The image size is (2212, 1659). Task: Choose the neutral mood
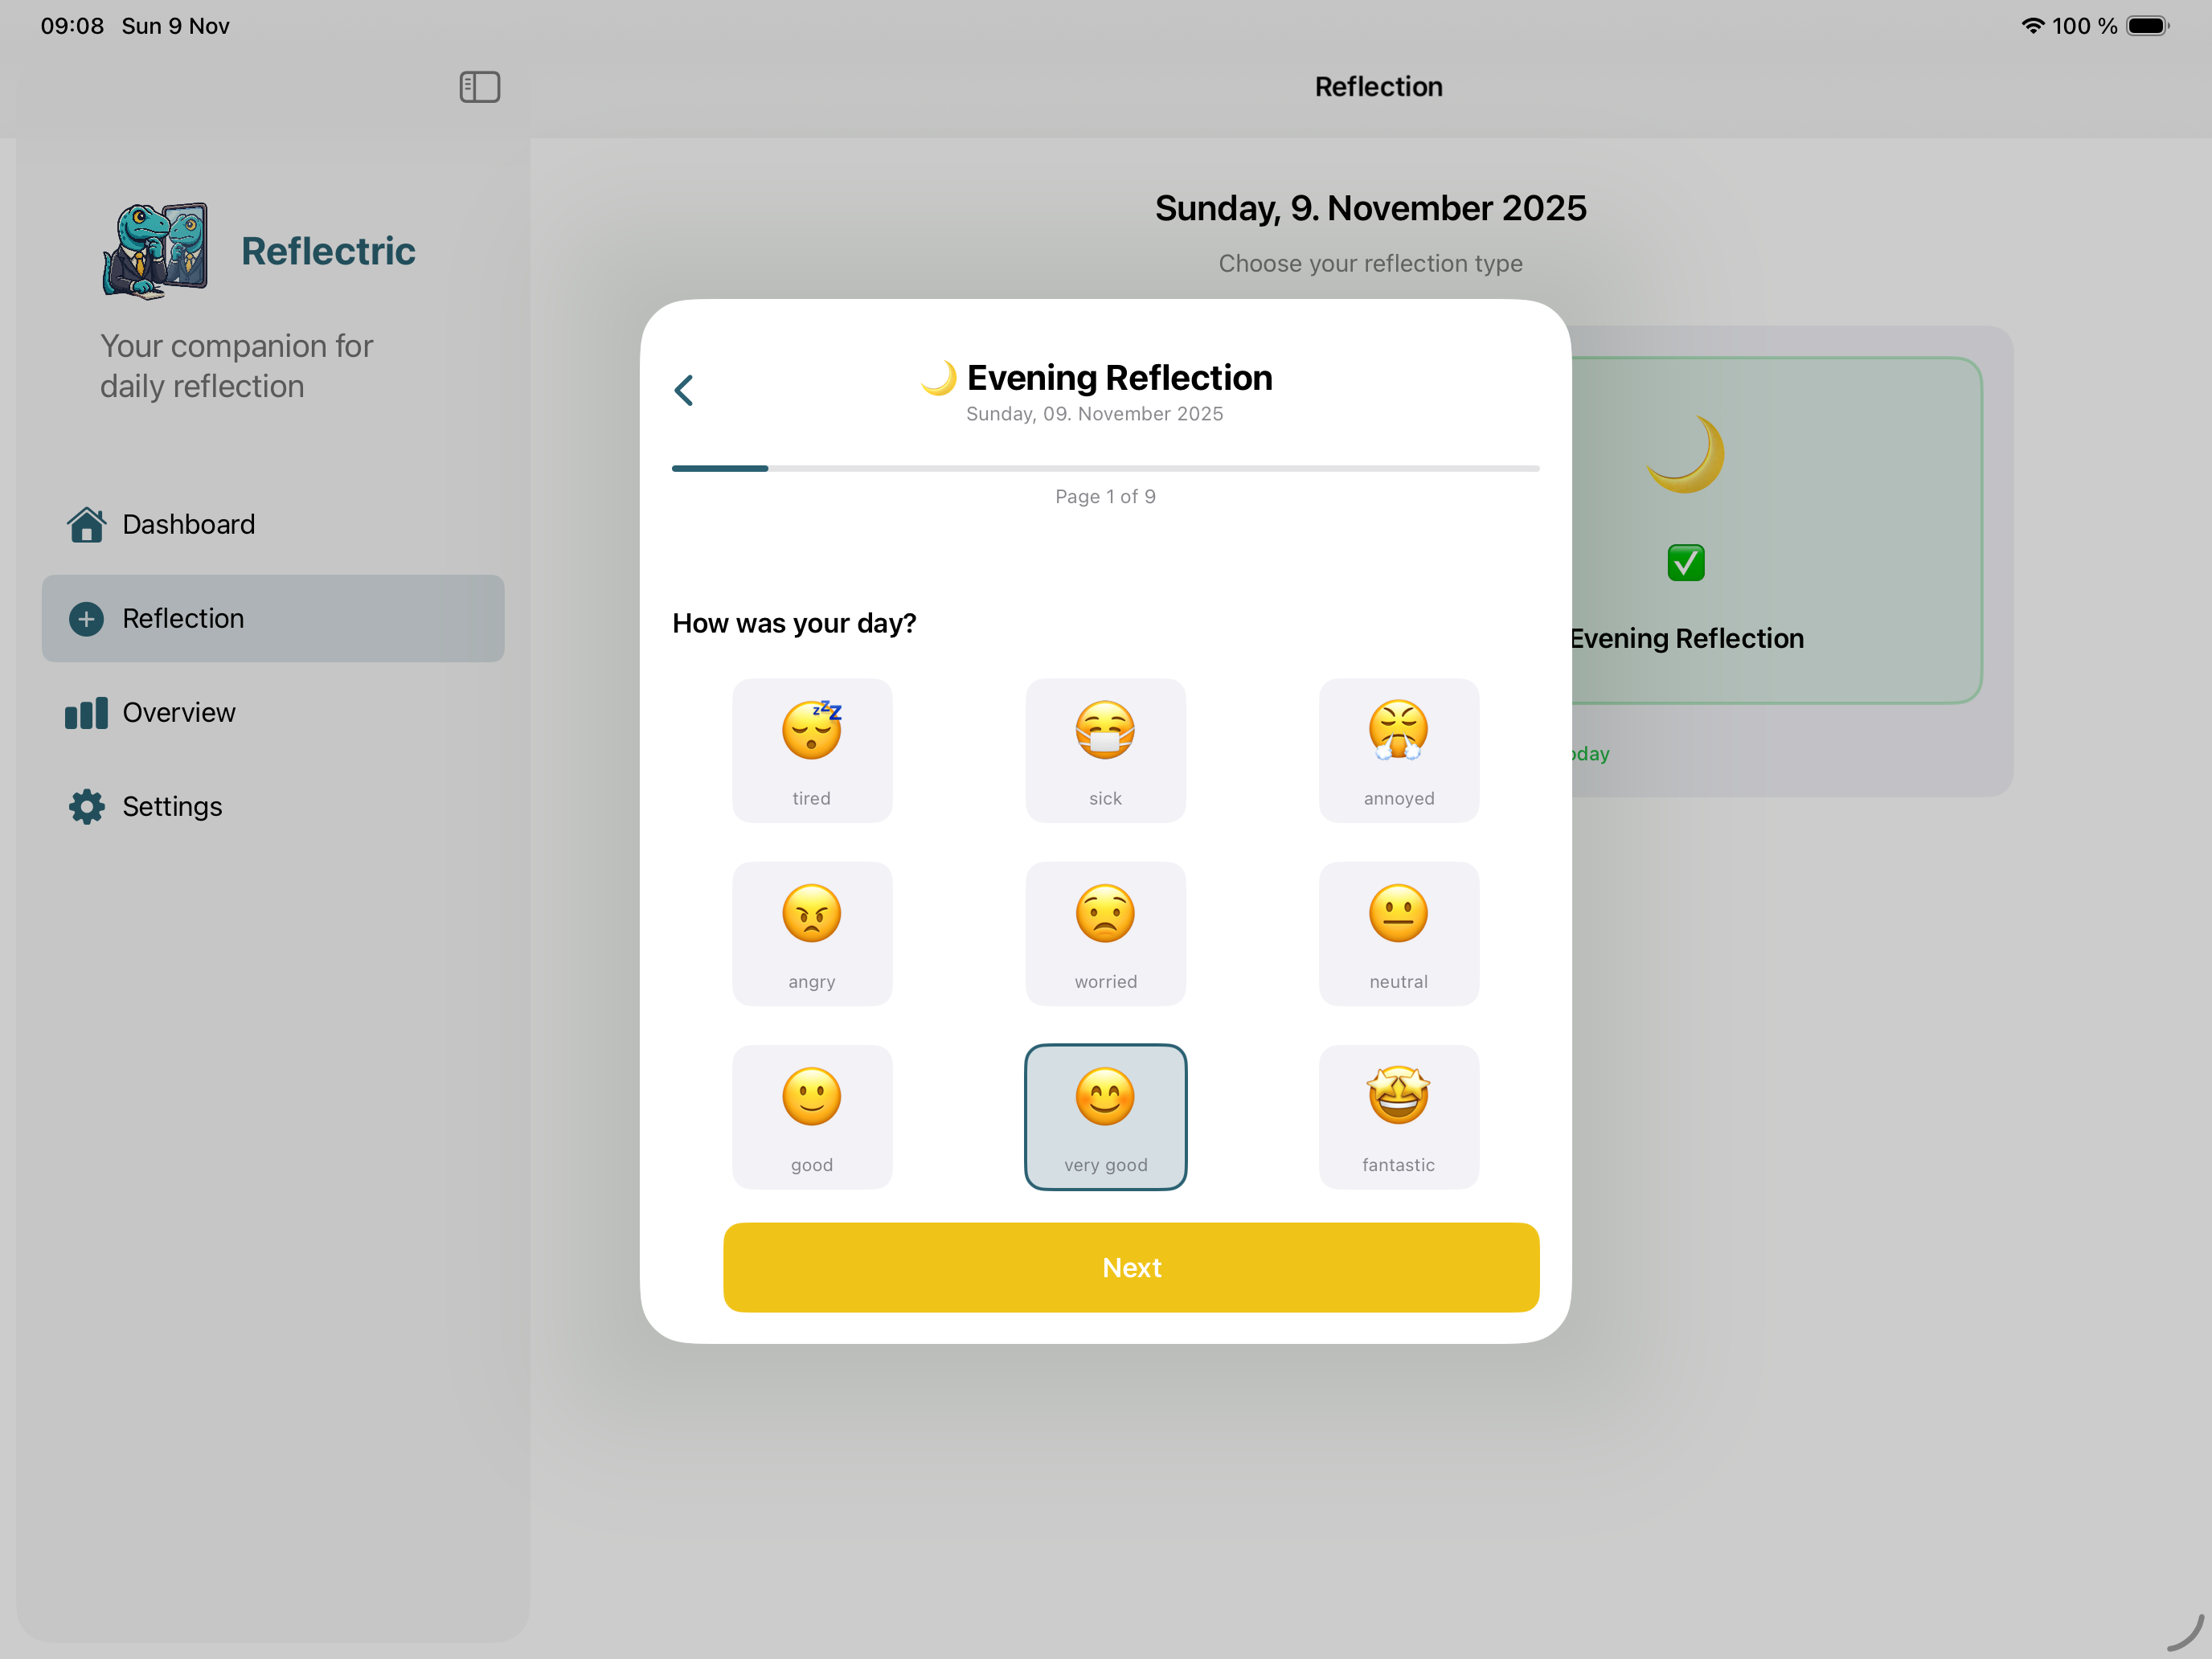click(x=1399, y=933)
